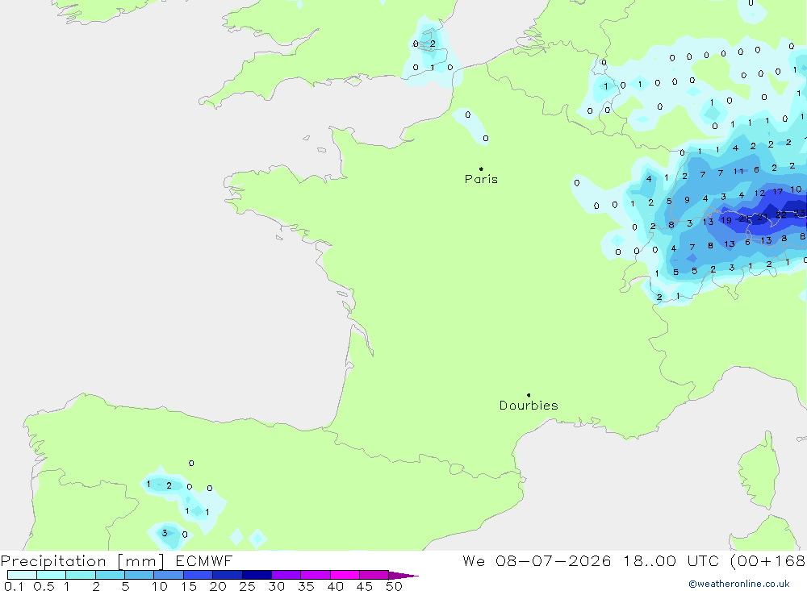Open the weatheronline.co.uk copyright link
The height and width of the screenshot is (591, 807).
pyautogui.click(x=739, y=584)
